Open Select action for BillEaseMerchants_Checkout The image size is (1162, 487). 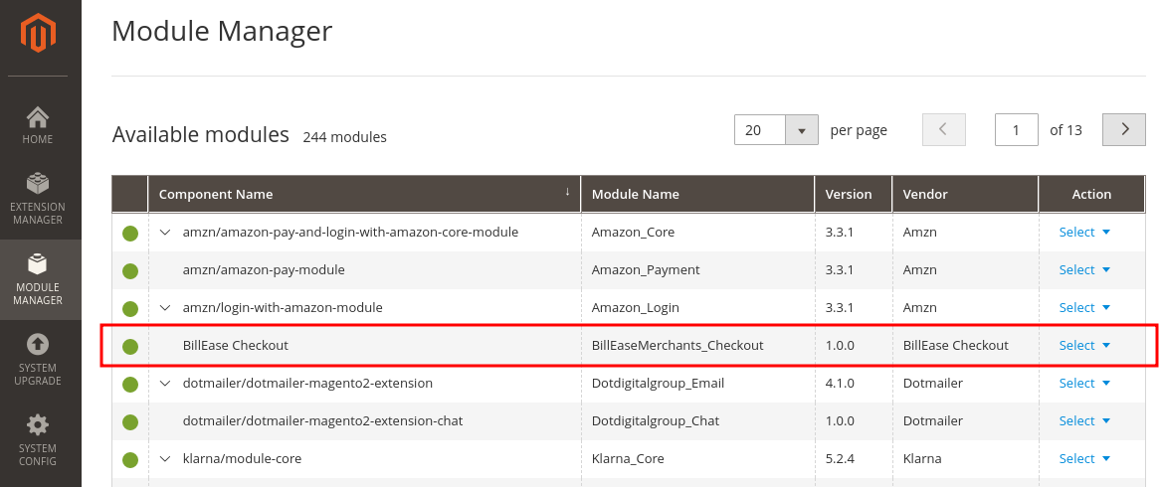[1085, 345]
